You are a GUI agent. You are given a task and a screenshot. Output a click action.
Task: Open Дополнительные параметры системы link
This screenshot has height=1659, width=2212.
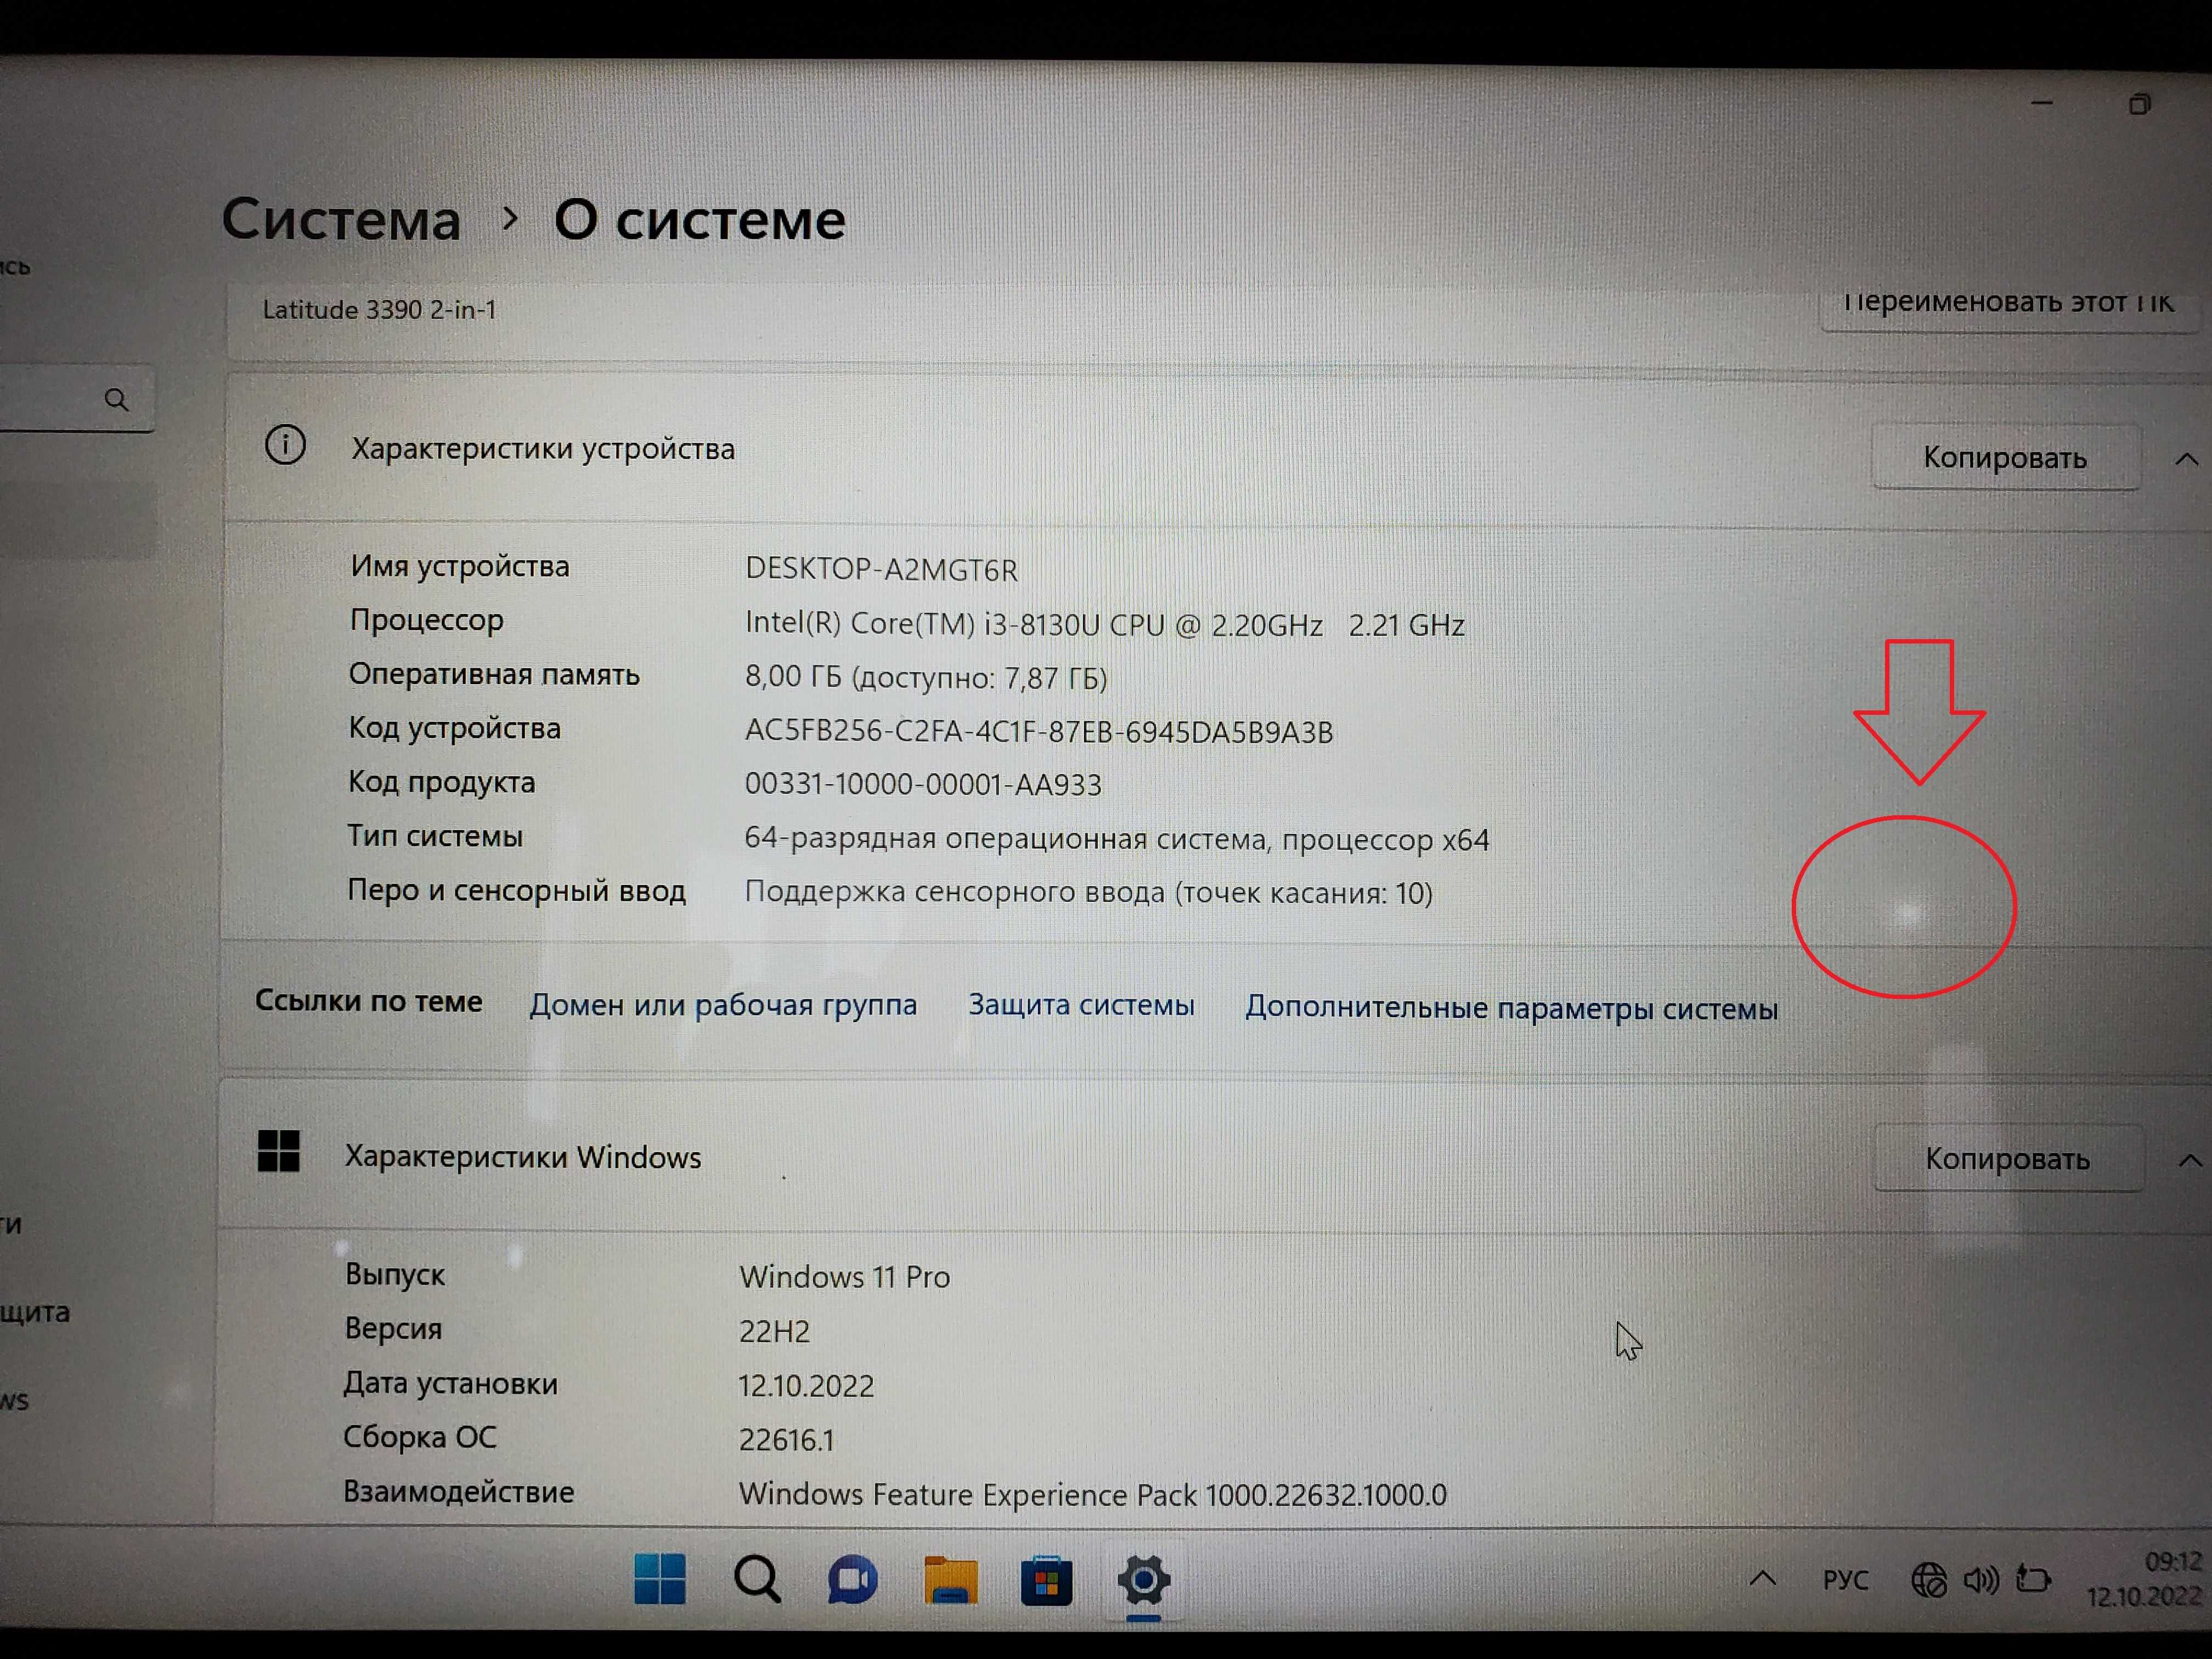pos(1511,1007)
